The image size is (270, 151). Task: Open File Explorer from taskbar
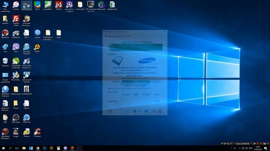click(x=24, y=148)
